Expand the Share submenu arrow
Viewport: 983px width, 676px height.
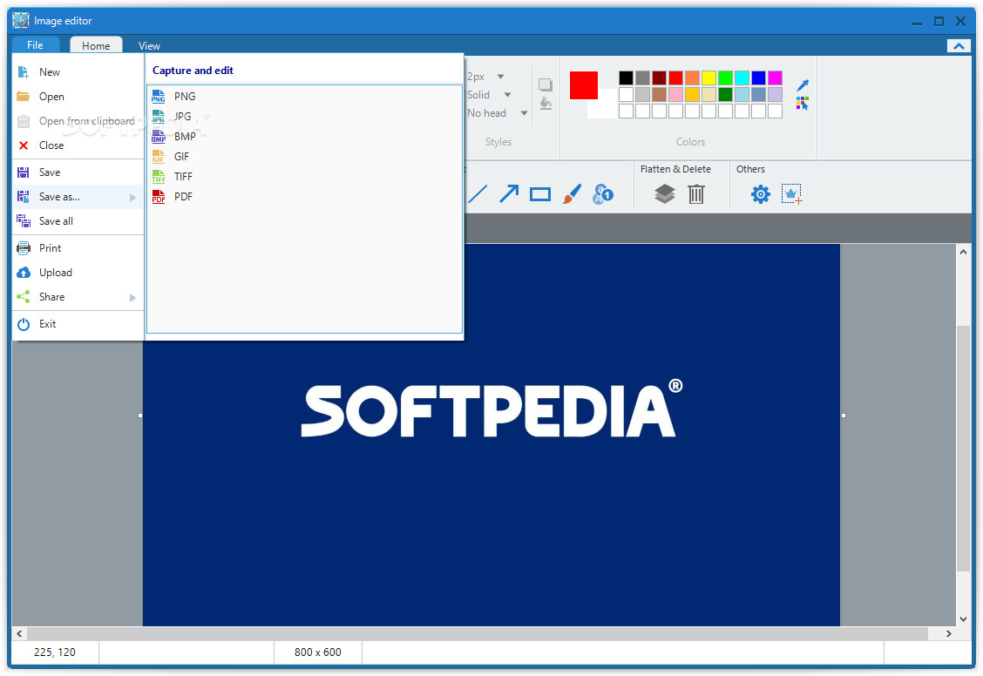point(132,298)
